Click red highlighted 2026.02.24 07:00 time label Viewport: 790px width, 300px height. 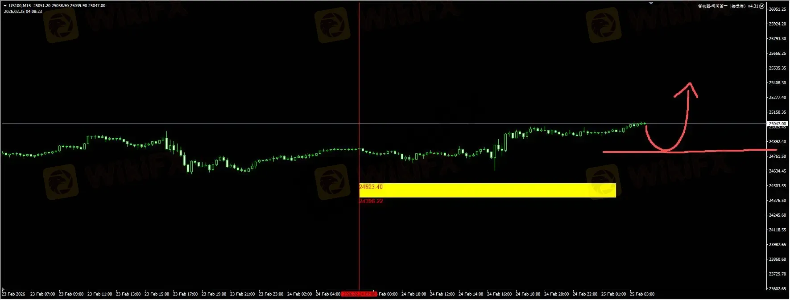(359, 294)
